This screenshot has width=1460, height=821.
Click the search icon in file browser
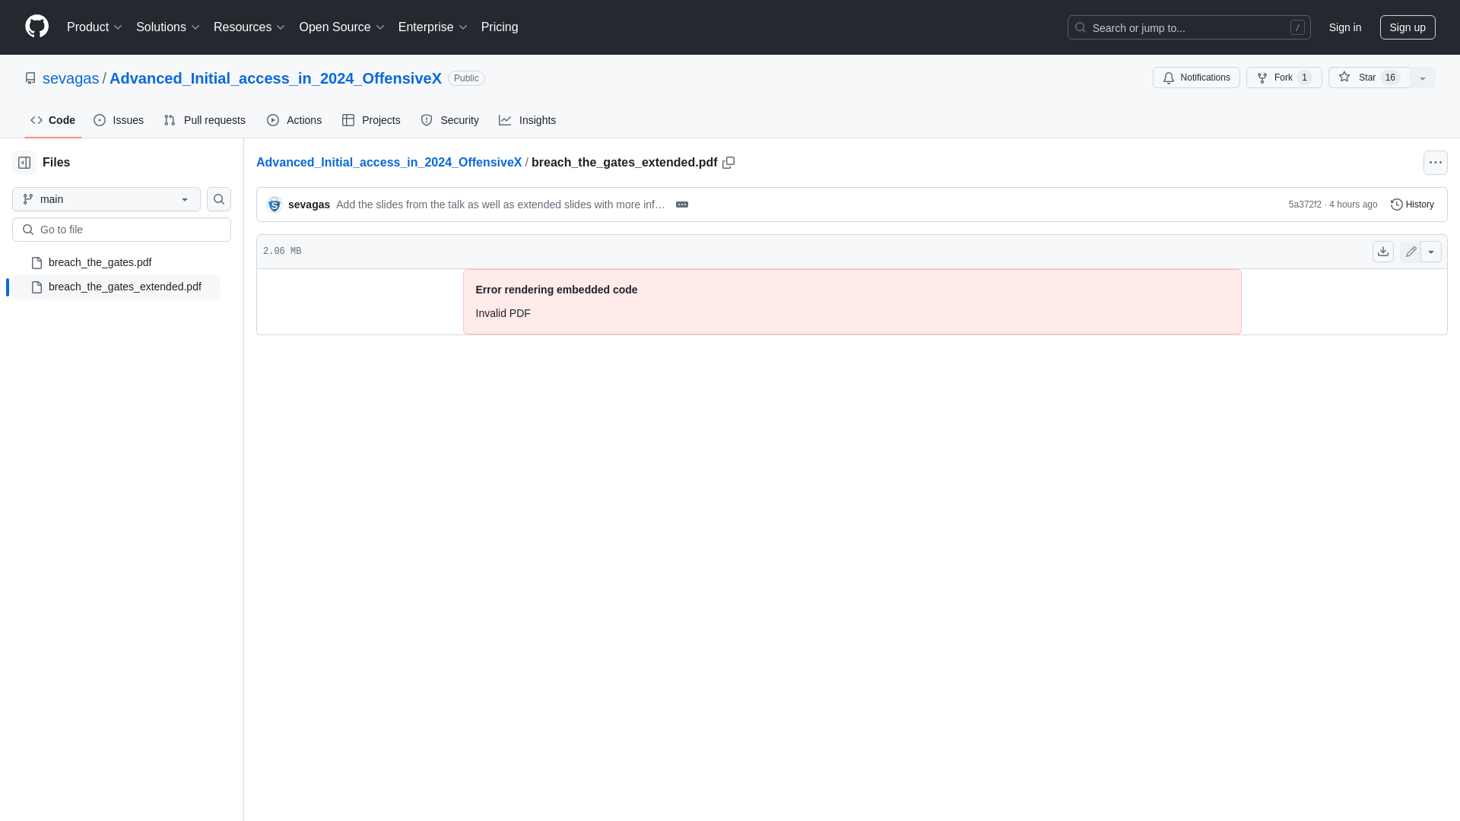(218, 199)
